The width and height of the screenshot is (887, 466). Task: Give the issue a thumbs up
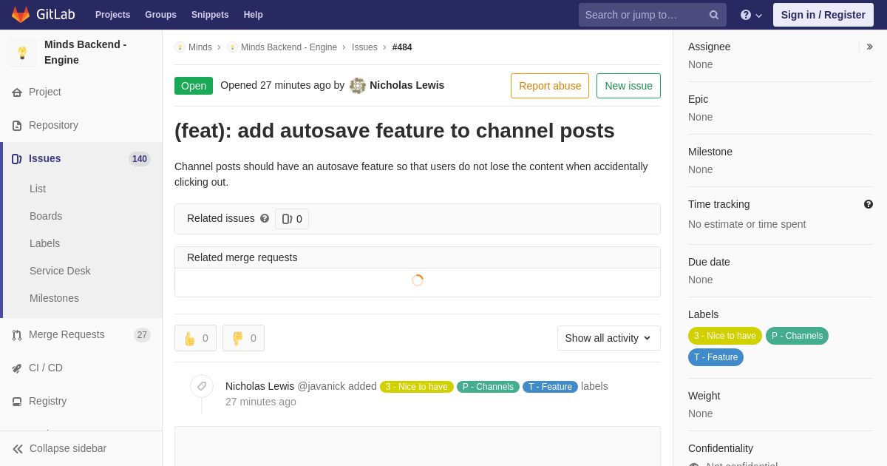[x=195, y=338]
